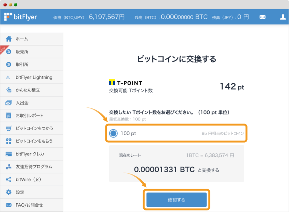Click the share icon beside bitWire
289x212 pixels.
(9, 179)
